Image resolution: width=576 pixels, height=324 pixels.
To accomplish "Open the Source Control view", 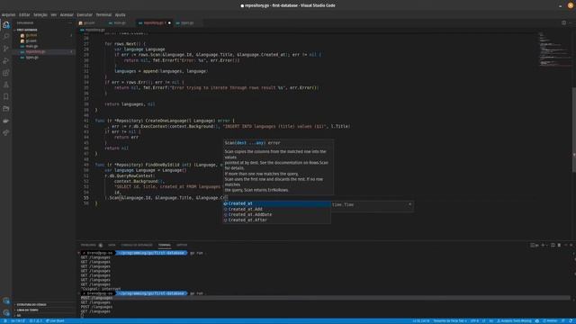I will 6,49.
